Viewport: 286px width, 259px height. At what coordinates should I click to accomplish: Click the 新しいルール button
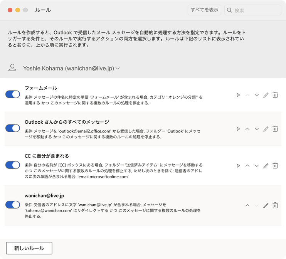pyautogui.click(x=29, y=248)
